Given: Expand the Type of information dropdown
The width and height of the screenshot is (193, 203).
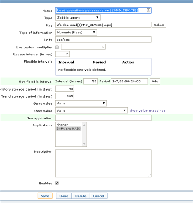Looking at the screenshot, I should [x=76, y=32].
